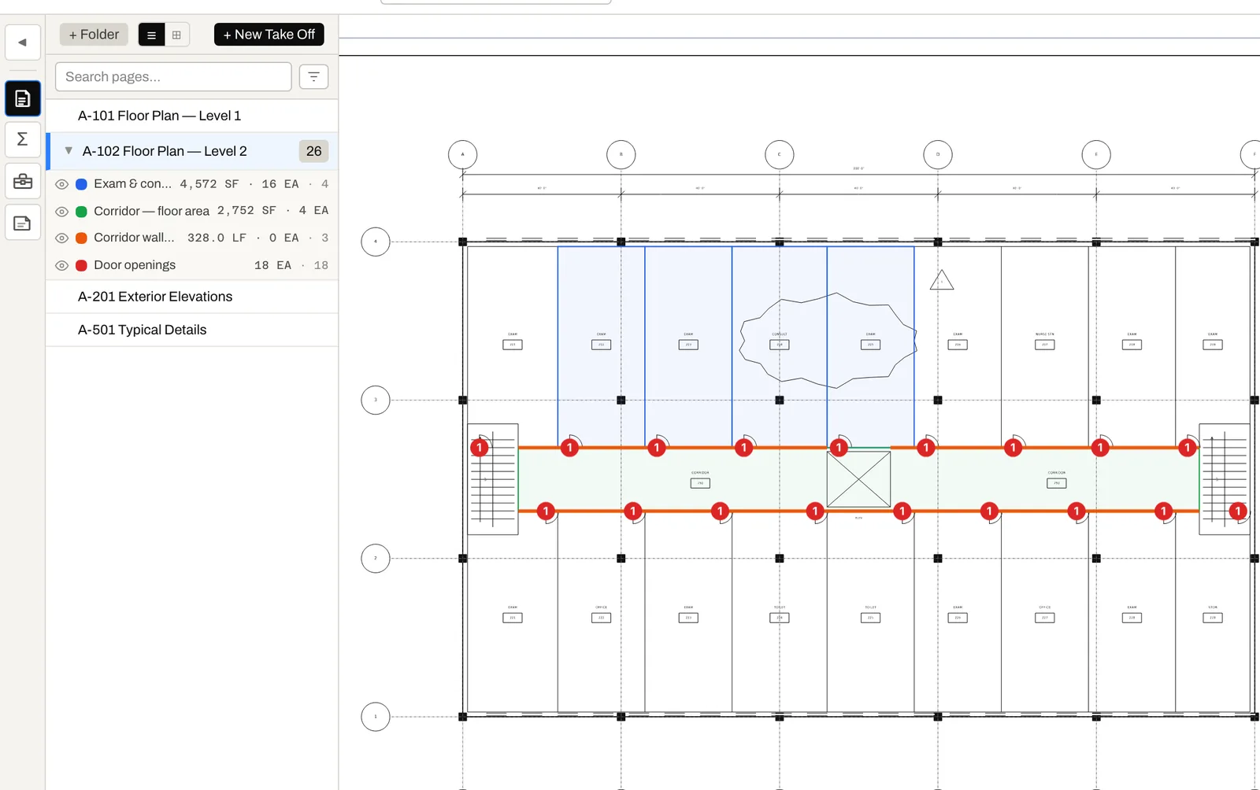Hide the Corridor — floor area takeoff
Viewport: 1260px width, 790px height.
point(61,212)
